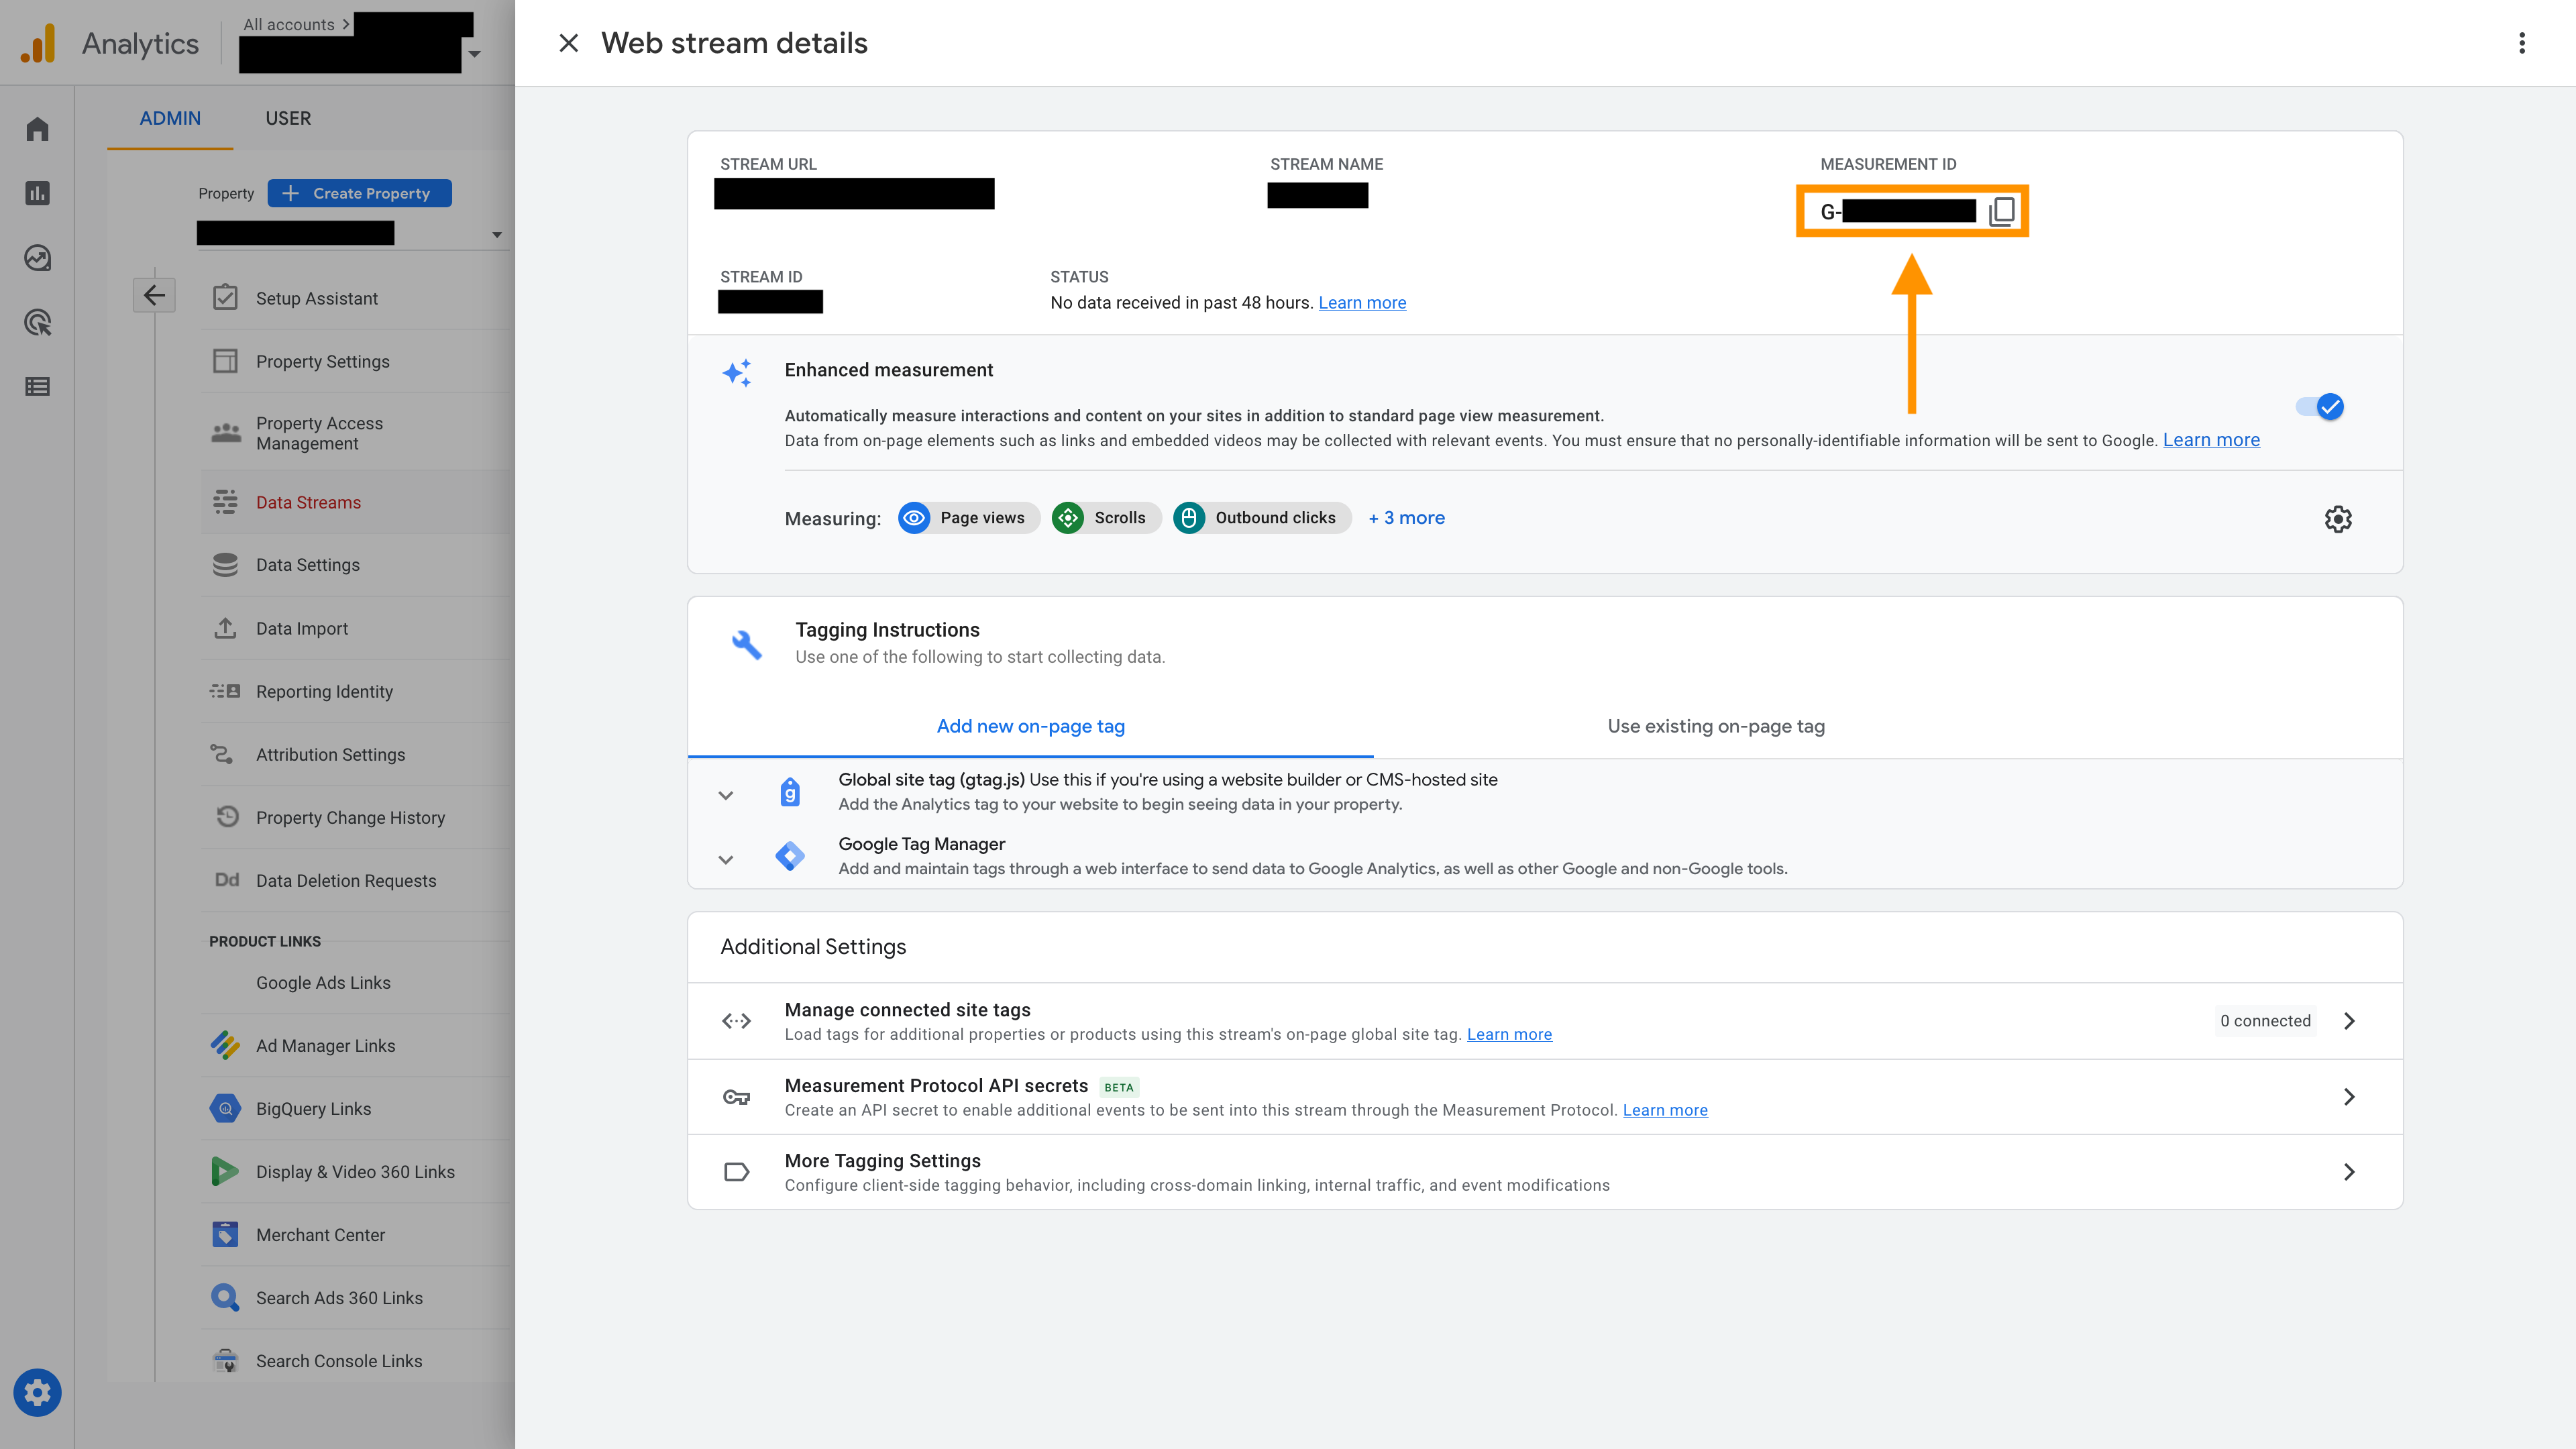2576x1449 pixels.
Task: Click the back arrow in Admin column
Action: (x=154, y=295)
